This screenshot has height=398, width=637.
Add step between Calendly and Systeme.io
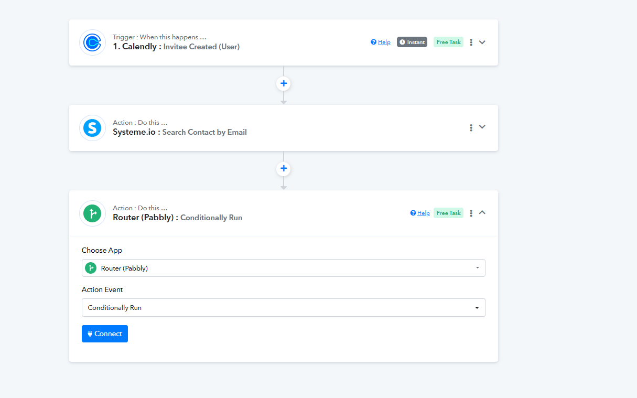click(x=284, y=83)
